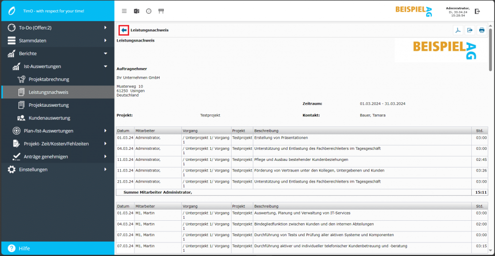Print the Leistungsnachweis report
This screenshot has width=495, height=256.
[481, 30]
